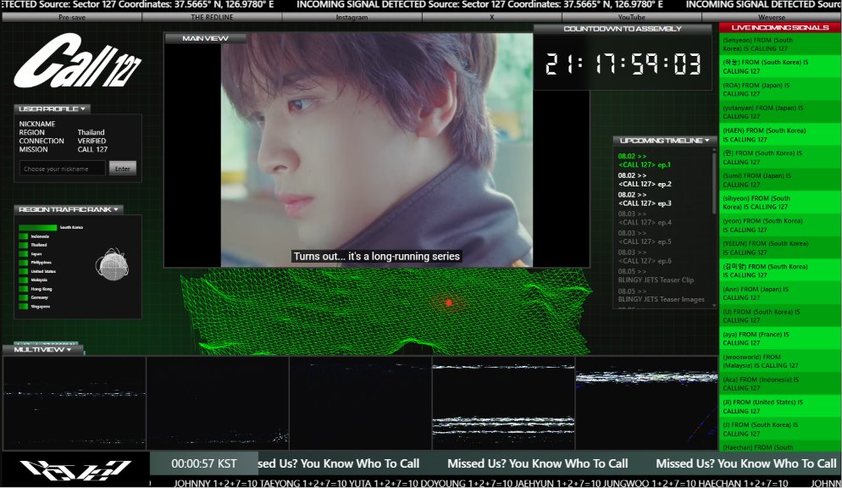
Task: Click the (YLLUN) FROM South Korea signal
Action: (x=779, y=247)
